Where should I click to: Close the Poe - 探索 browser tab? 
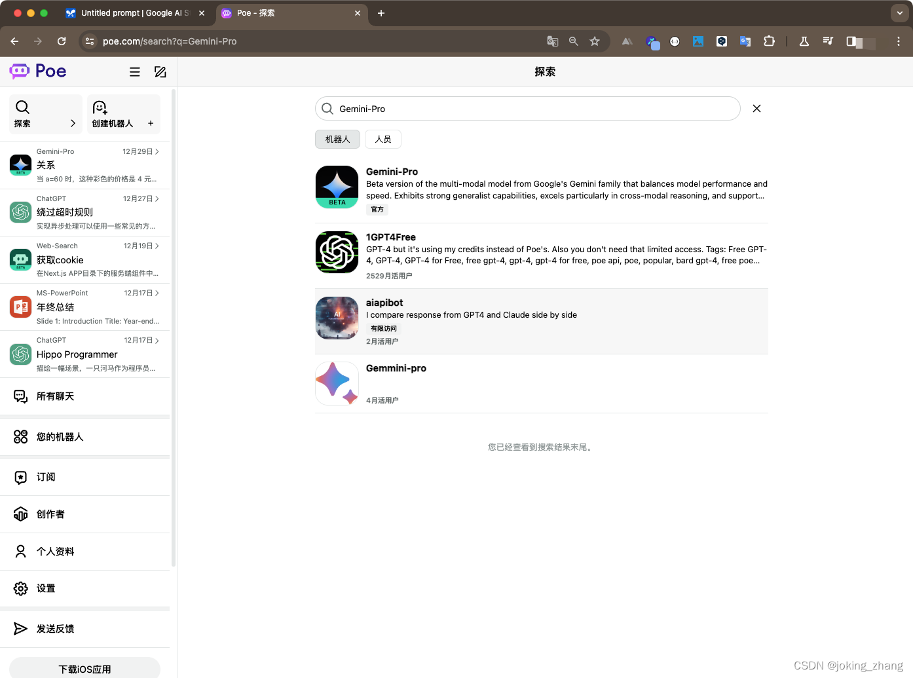[x=358, y=13]
